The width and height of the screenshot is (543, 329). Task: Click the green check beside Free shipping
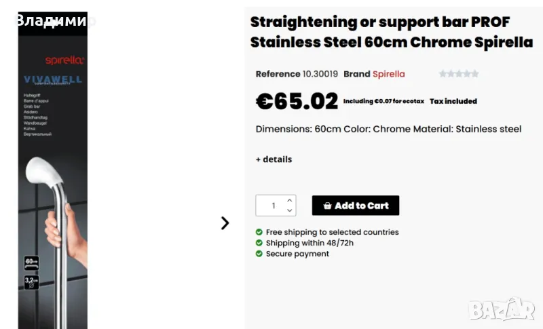[259, 232]
